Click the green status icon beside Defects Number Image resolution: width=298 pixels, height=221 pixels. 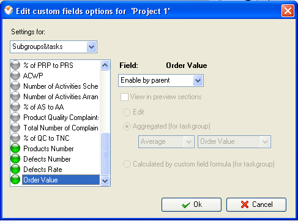click(15, 159)
